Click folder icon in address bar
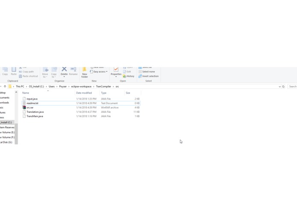 pyautogui.click(x=10, y=86)
